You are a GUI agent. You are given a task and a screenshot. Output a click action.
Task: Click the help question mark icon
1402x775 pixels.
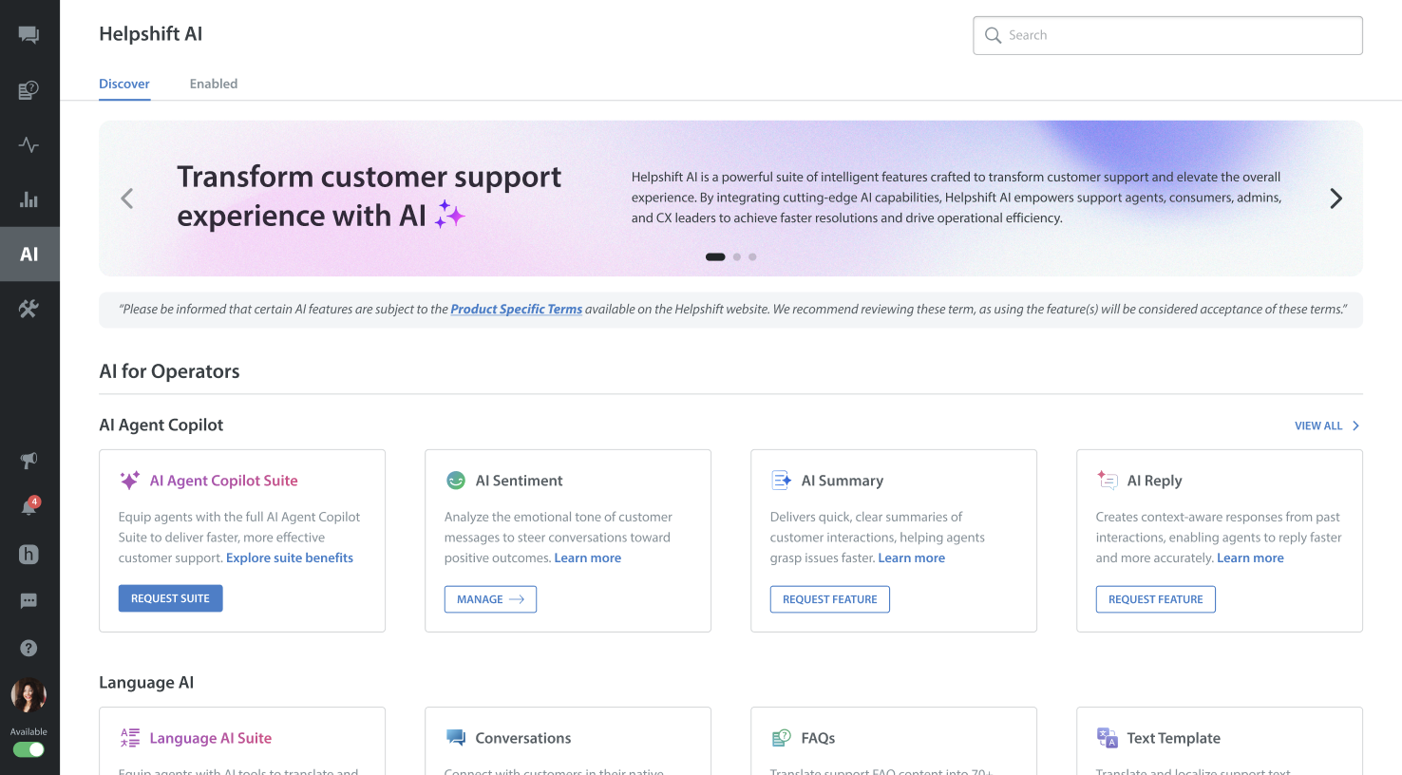pos(28,648)
